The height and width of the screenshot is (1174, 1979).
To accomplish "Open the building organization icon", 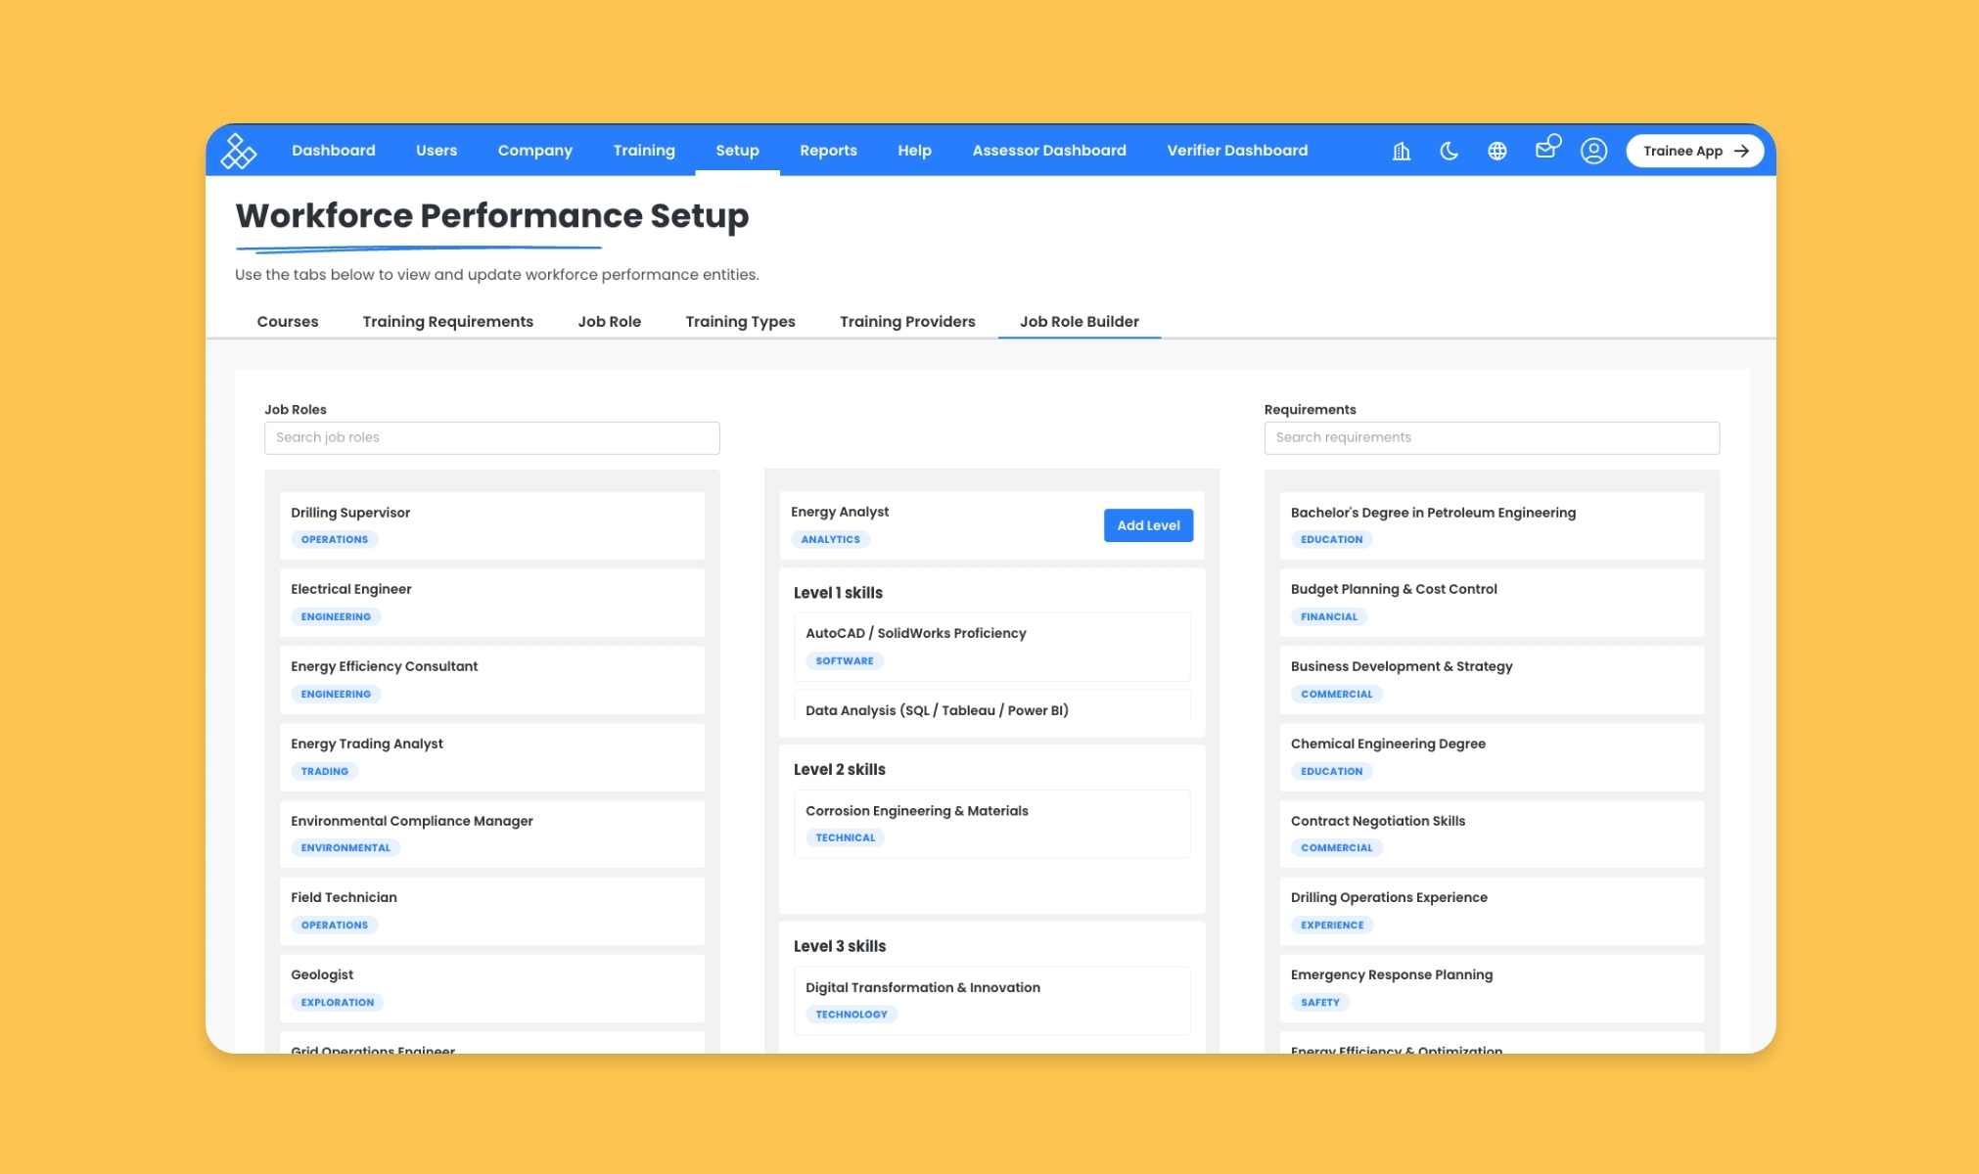I will pos(1402,151).
